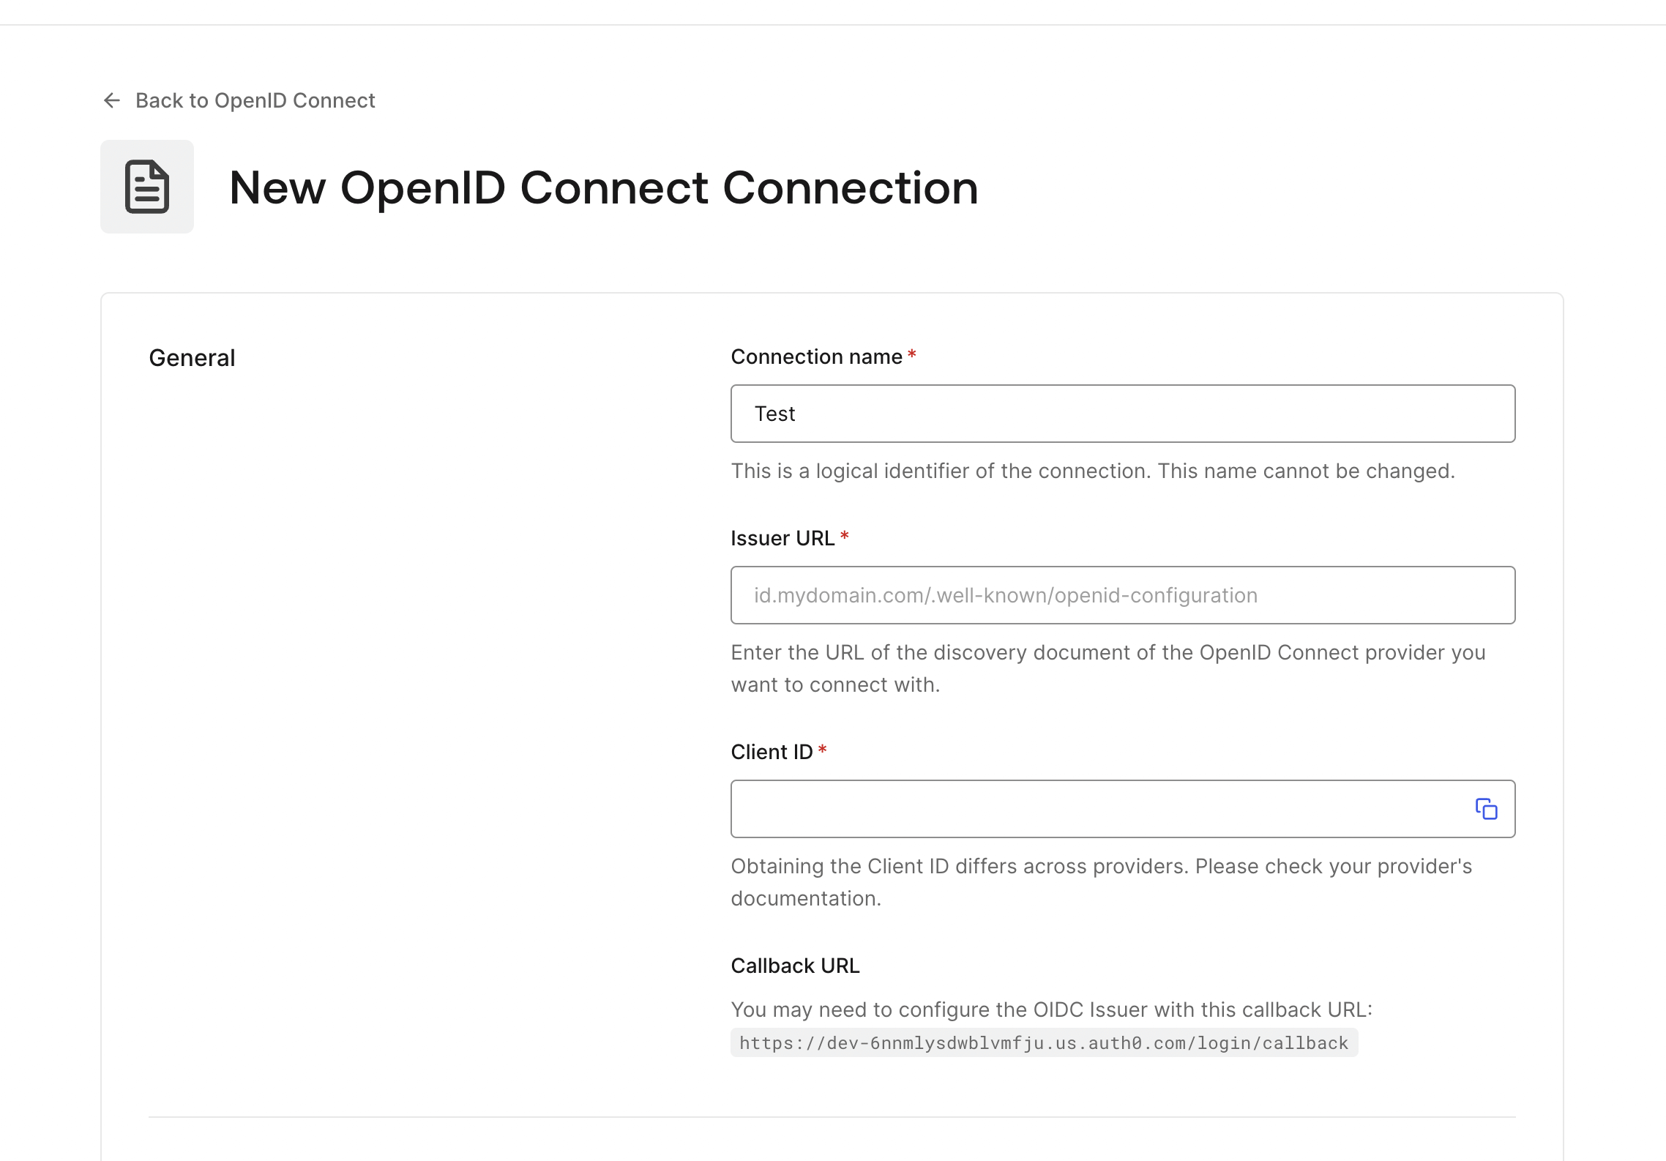
Task: Click the Client ID label
Action: (x=772, y=752)
